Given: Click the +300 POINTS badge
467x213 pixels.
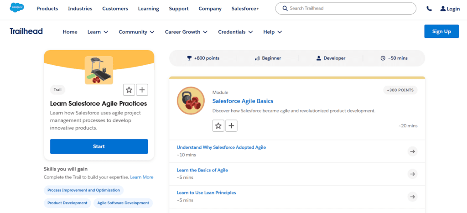Looking at the screenshot, I should (x=400, y=90).
